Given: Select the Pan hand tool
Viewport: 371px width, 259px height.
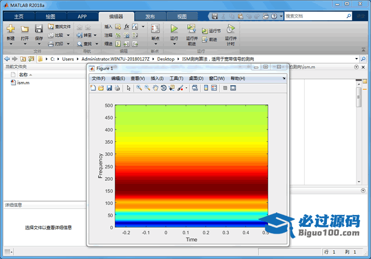Looking at the screenshot, I should [155, 88].
